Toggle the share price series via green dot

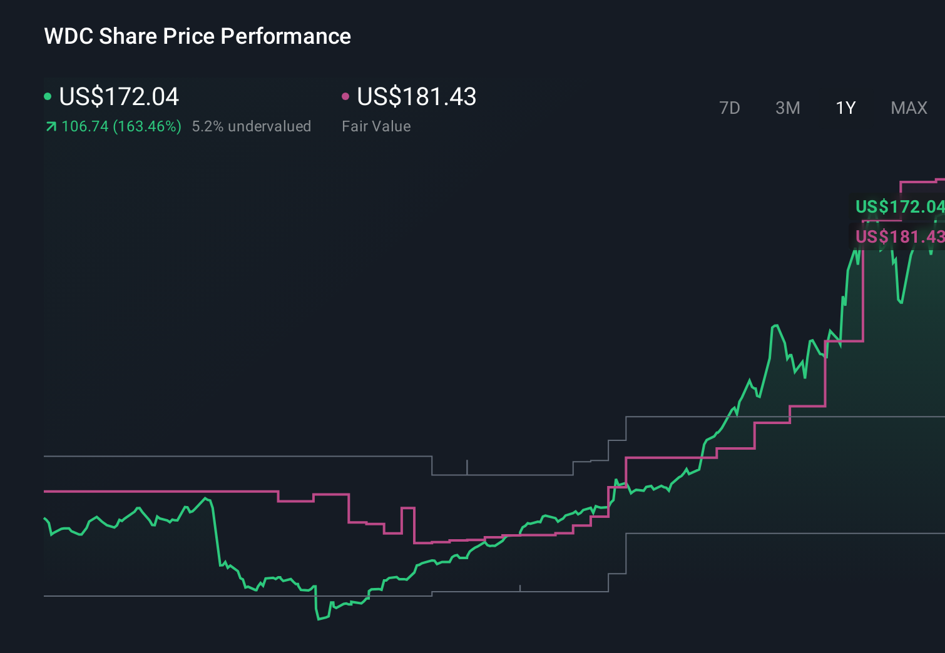tap(48, 96)
